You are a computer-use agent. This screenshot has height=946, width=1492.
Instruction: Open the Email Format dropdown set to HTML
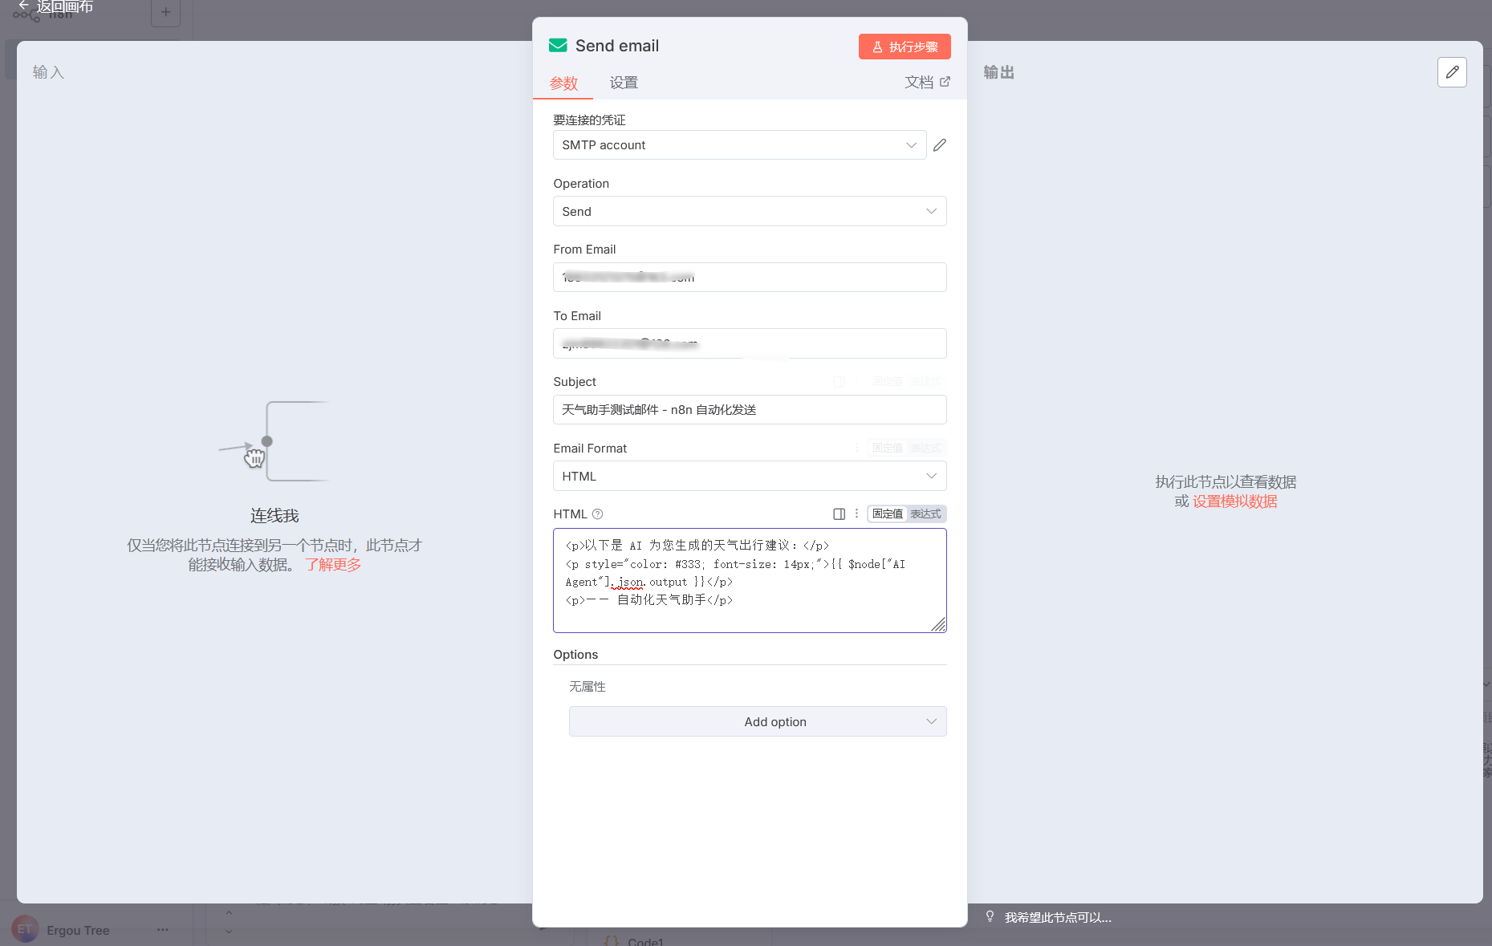(749, 477)
